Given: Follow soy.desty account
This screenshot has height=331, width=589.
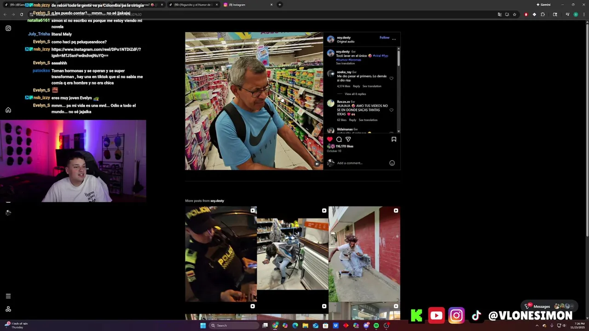Looking at the screenshot, I should click(384, 38).
